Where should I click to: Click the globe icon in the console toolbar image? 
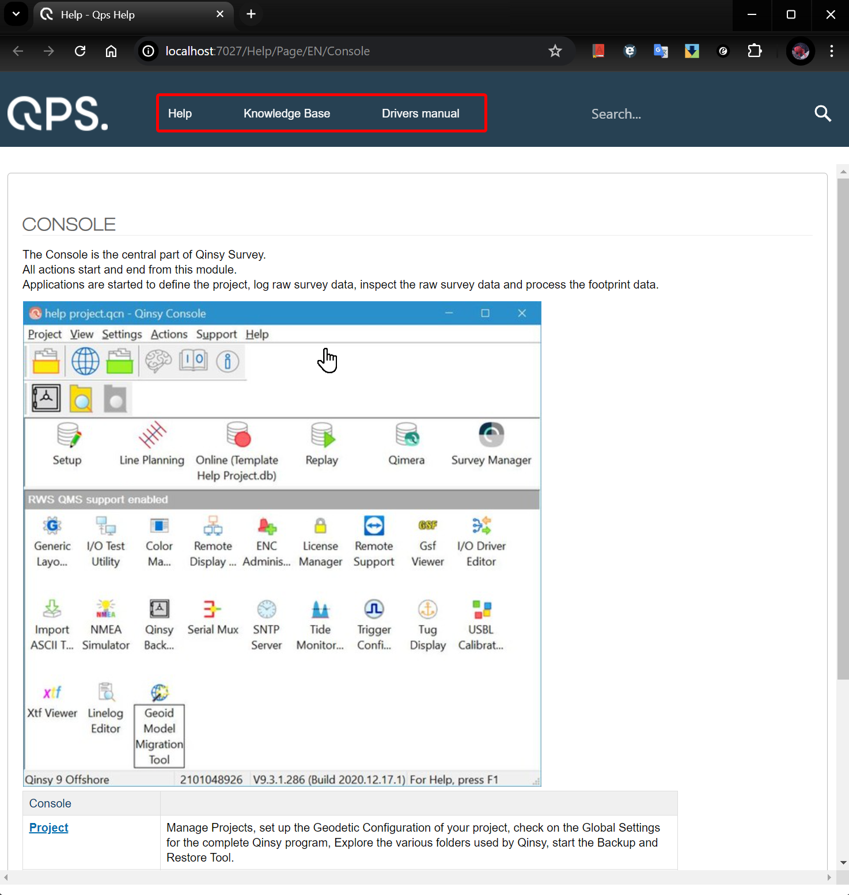coord(85,362)
